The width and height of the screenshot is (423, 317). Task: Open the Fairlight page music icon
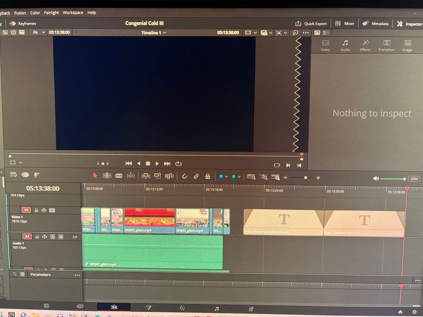tap(217, 309)
